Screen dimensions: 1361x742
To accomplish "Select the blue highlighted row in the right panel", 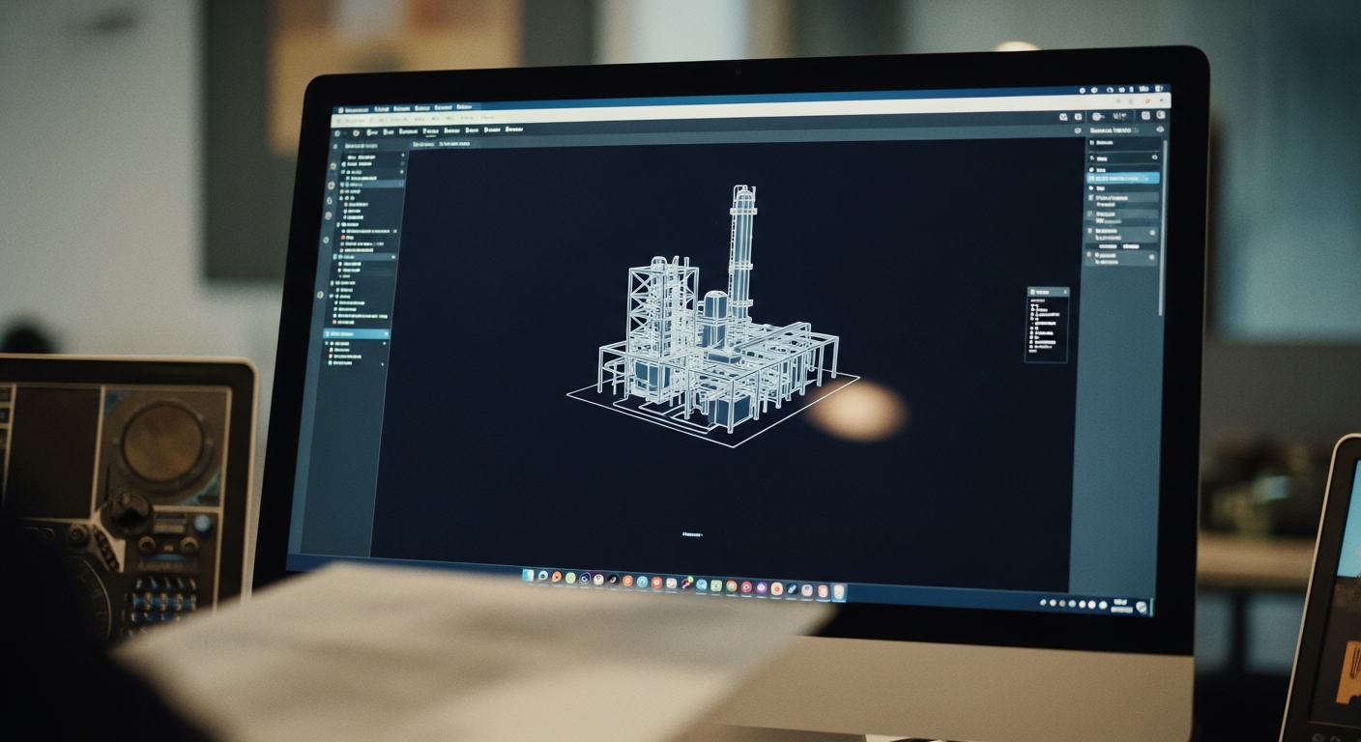I will pos(1123,179).
